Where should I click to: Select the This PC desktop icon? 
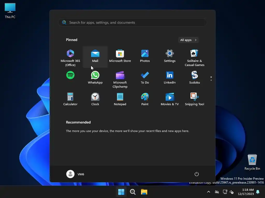click(10, 11)
